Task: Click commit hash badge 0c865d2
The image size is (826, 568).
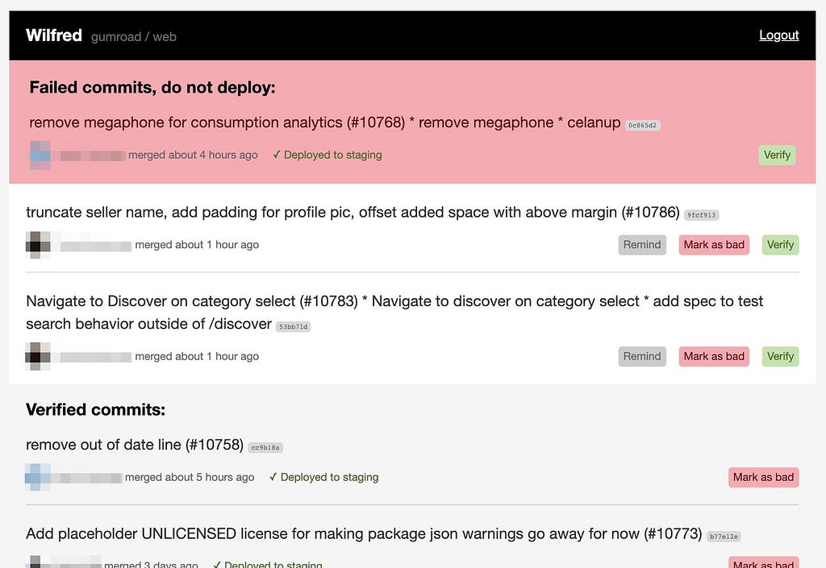Action: click(642, 125)
